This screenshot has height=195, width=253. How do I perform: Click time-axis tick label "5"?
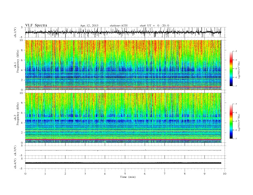[x=125, y=174]
